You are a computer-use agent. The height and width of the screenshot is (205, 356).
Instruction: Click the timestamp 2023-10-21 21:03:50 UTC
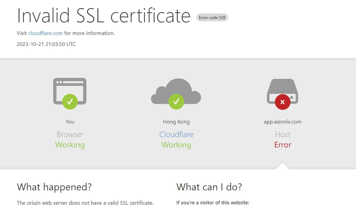point(46,44)
